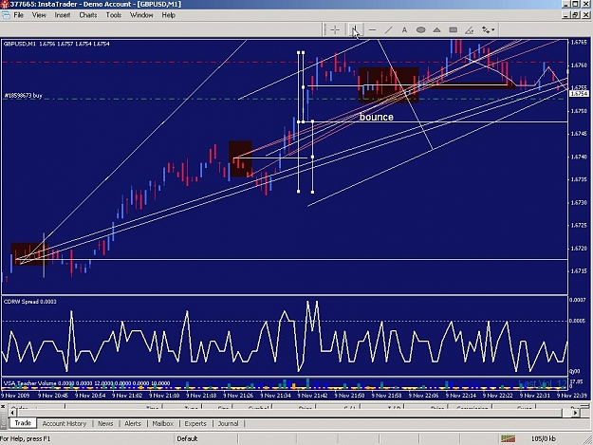
Task: Click terminal scrollbar right arrow
Action: coord(575,413)
